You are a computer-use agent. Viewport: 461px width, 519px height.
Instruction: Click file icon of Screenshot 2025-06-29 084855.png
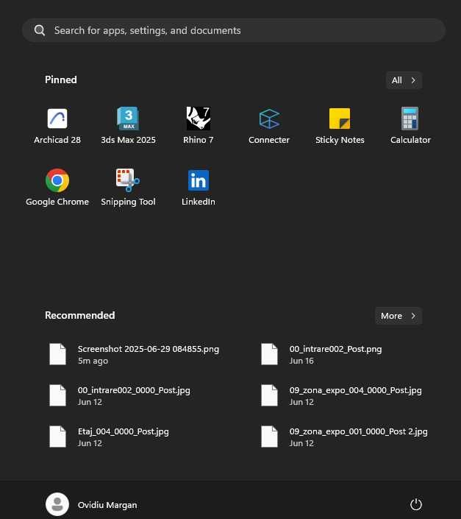point(58,354)
